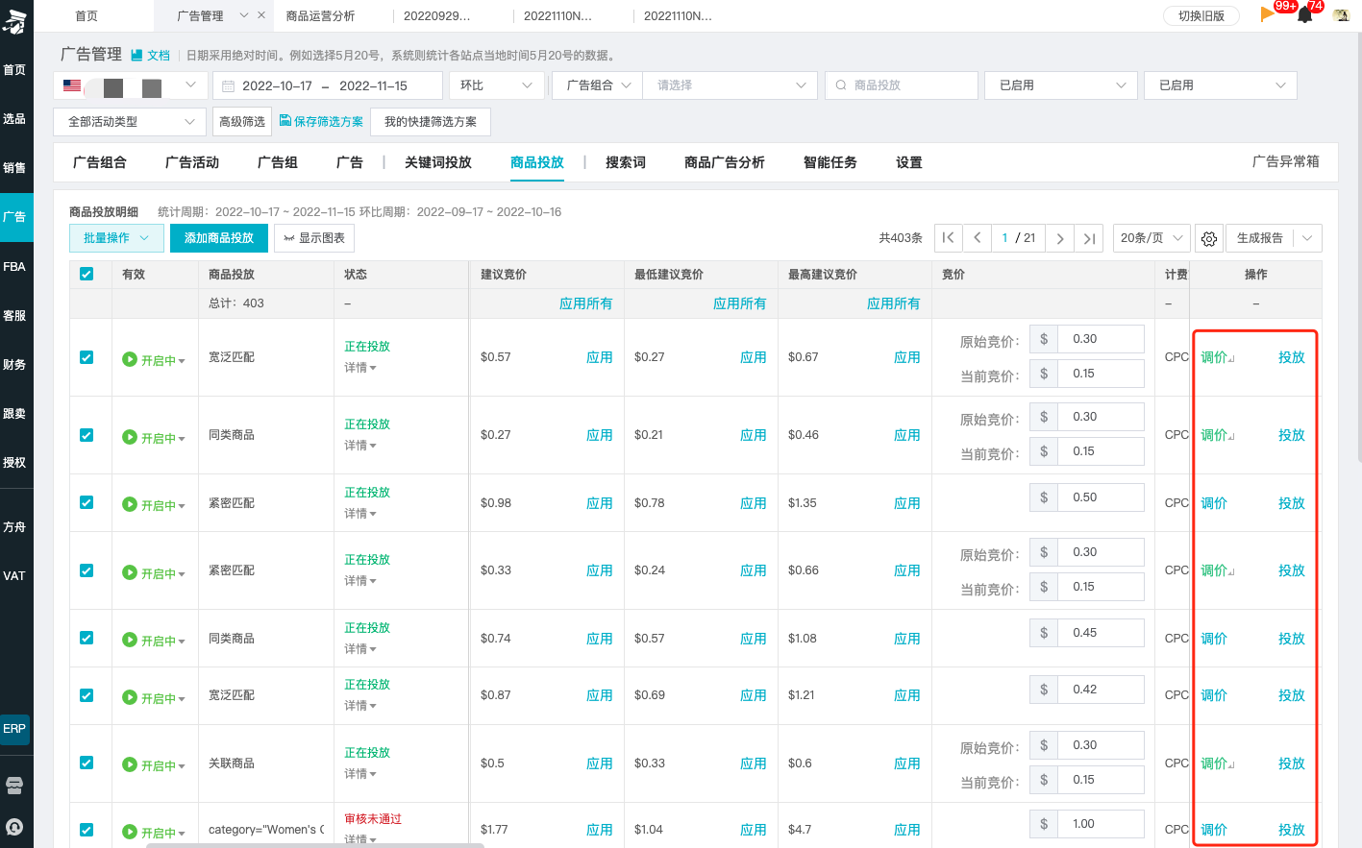Viewport: 1362px width, 848px height.
Task: Switch to the 搜索词 tab
Action: point(626,162)
